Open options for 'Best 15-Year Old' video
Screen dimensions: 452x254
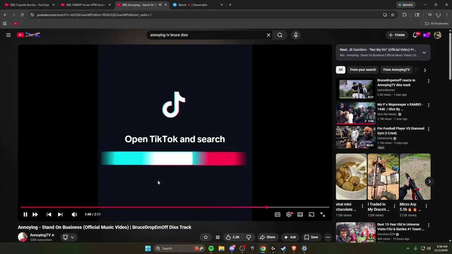[x=429, y=225]
